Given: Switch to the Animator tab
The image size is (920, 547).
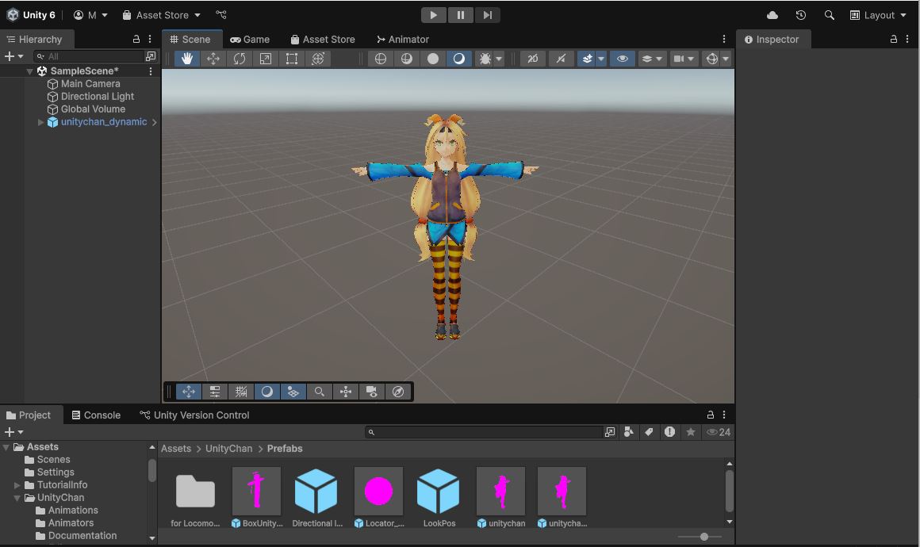Looking at the screenshot, I should [x=403, y=40].
